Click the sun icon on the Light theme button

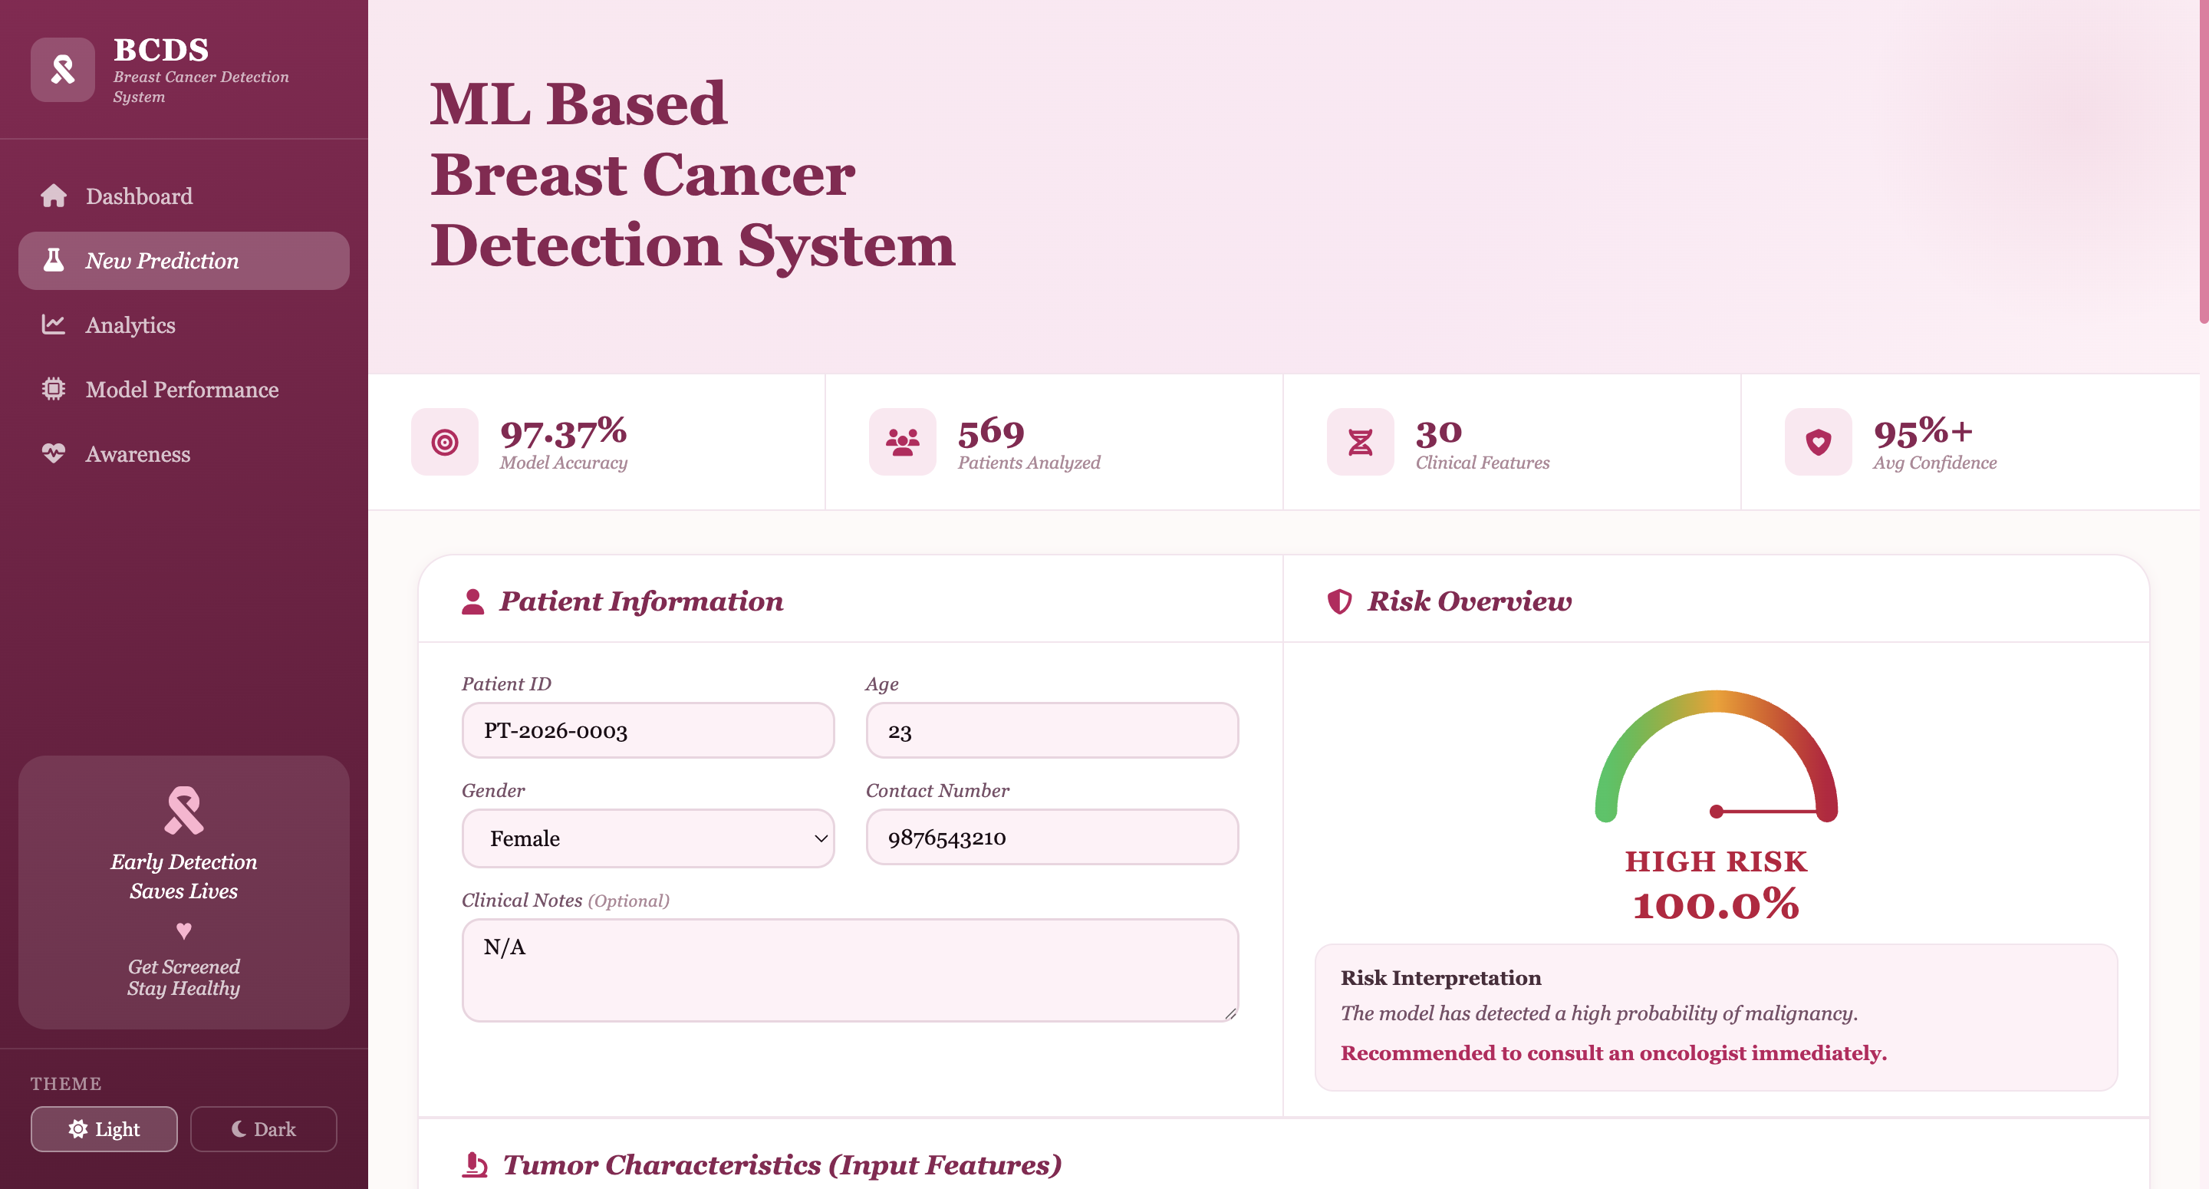78,1129
